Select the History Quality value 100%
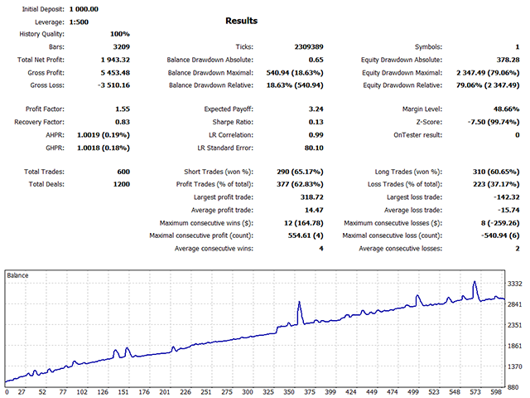530x398 pixels. pos(118,34)
